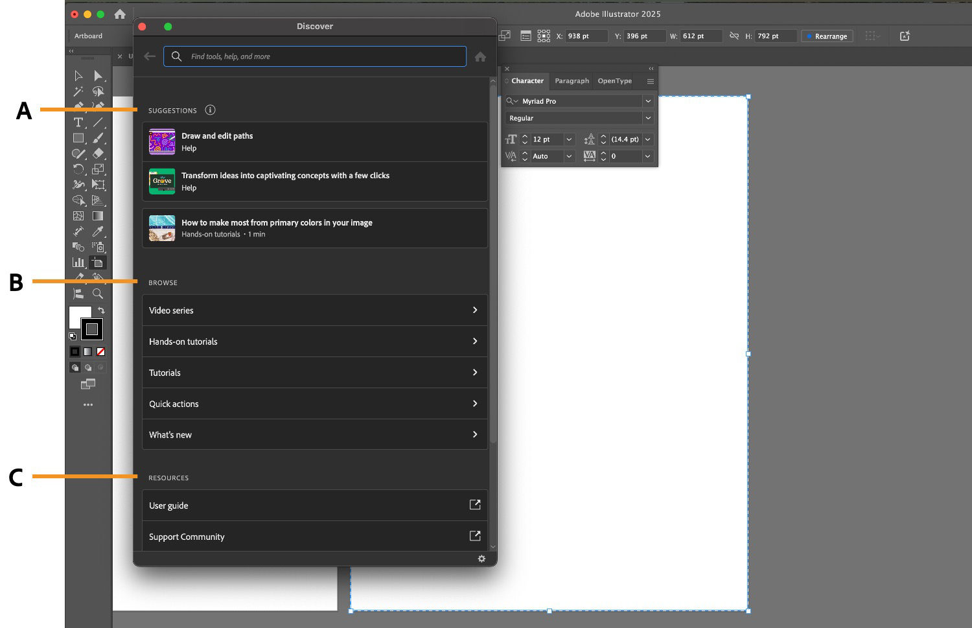Select the Artboard tool
This screenshot has height=628, width=972.
coord(98,262)
